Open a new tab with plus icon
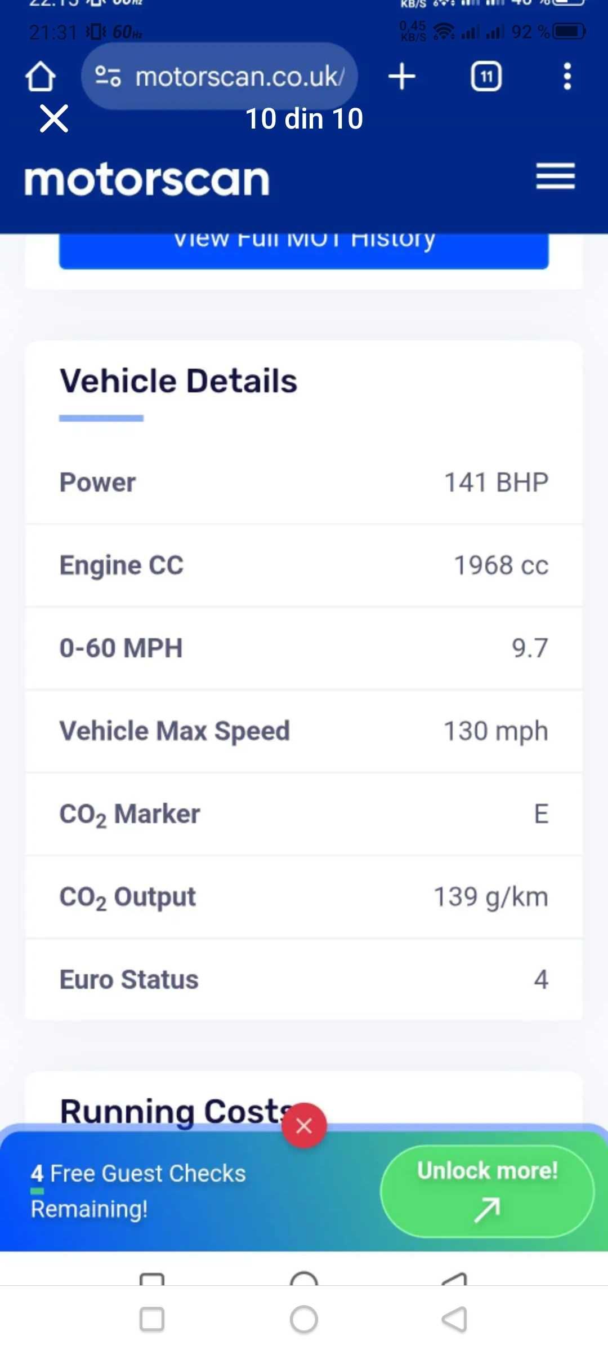This screenshot has width=608, height=1353. tap(402, 76)
